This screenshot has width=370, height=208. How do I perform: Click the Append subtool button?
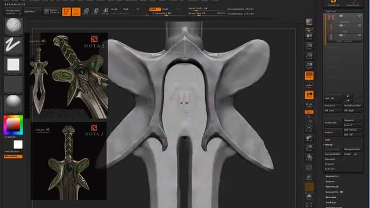pyautogui.click(x=352, y=120)
